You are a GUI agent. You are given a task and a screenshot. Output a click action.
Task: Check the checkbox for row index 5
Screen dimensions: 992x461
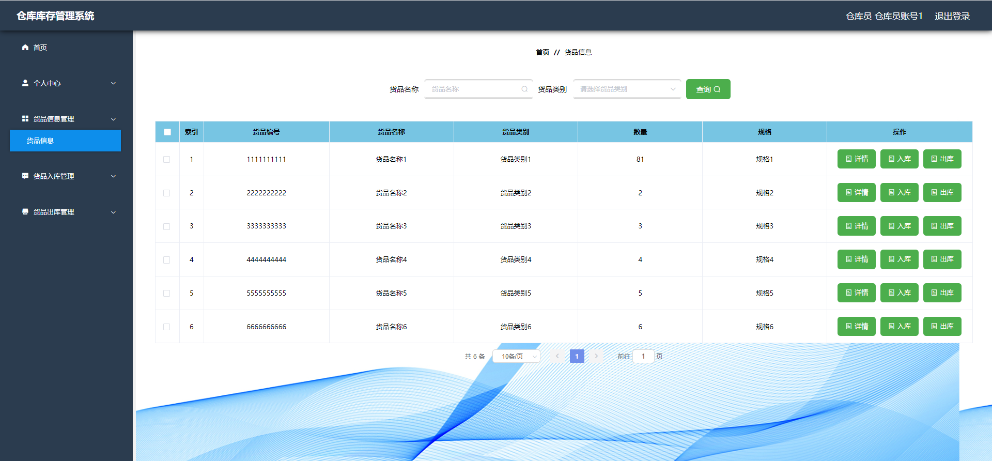(x=166, y=293)
